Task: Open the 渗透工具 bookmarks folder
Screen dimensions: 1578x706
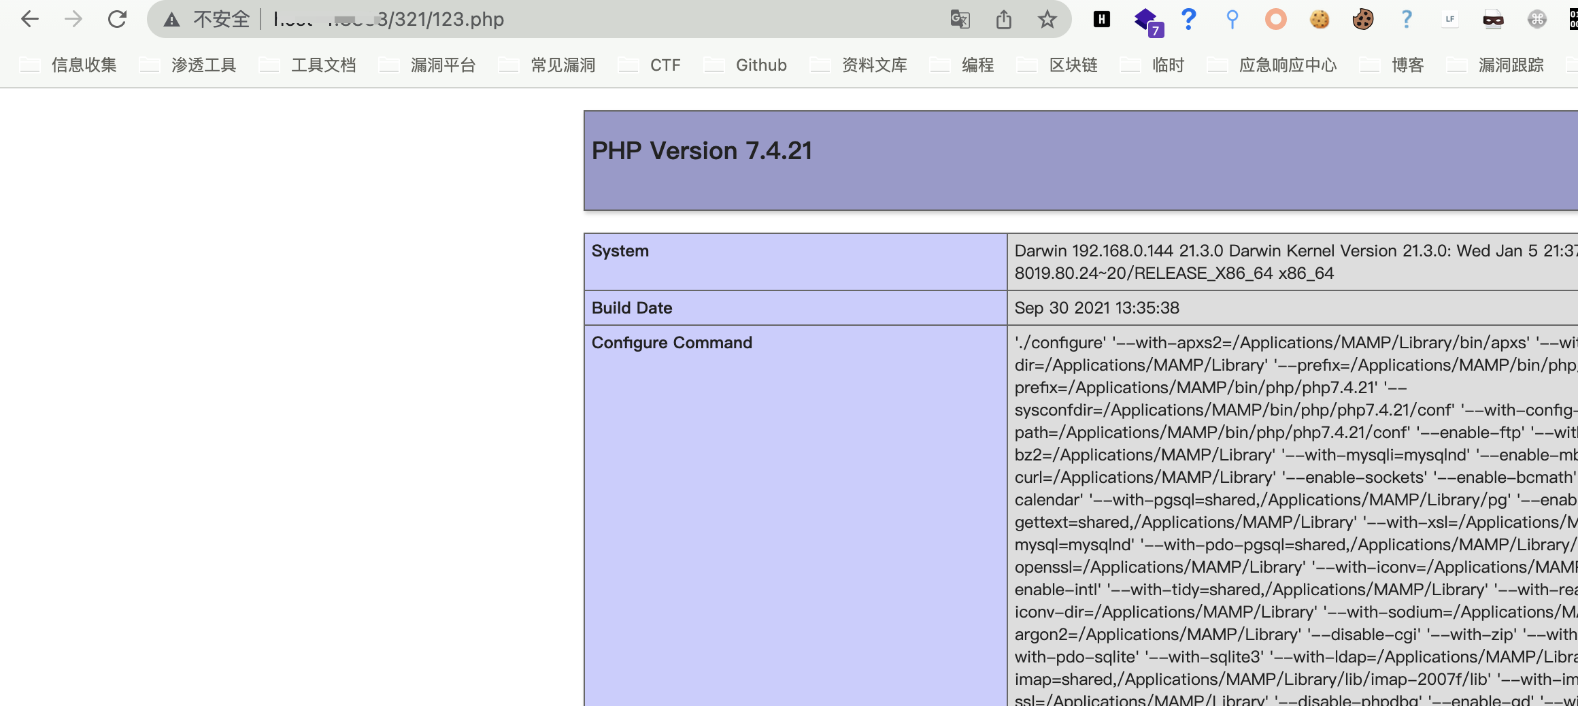Action: coord(188,65)
